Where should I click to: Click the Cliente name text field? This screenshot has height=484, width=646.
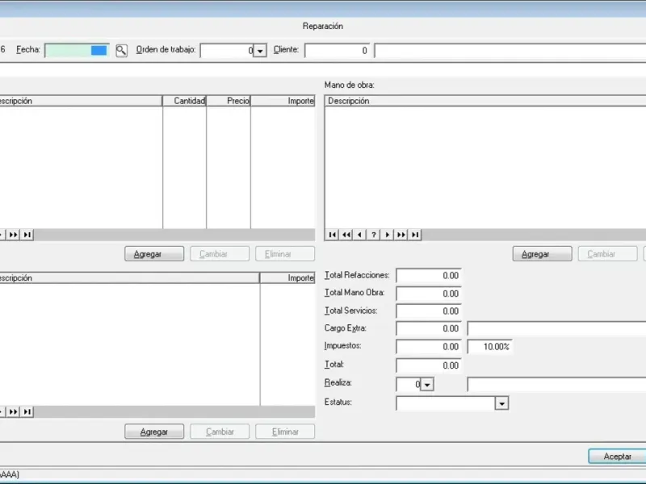(x=510, y=51)
